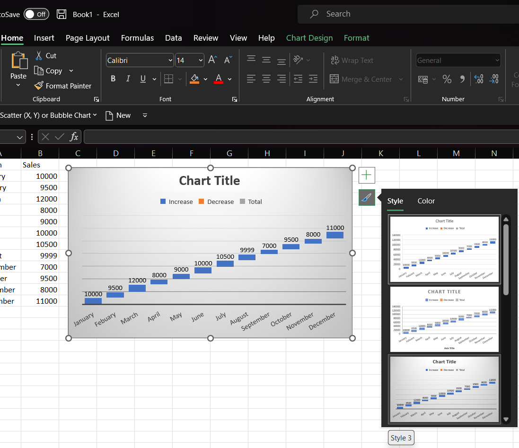The height and width of the screenshot is (448, 519).
Task: Click the Format Painter icon
Action: (39, 86)
